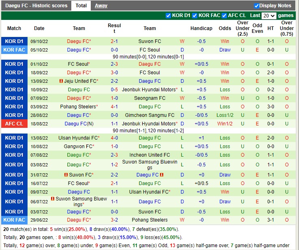
Task: Toggle the Display Notes checkbox
Action: coord(256,6)
